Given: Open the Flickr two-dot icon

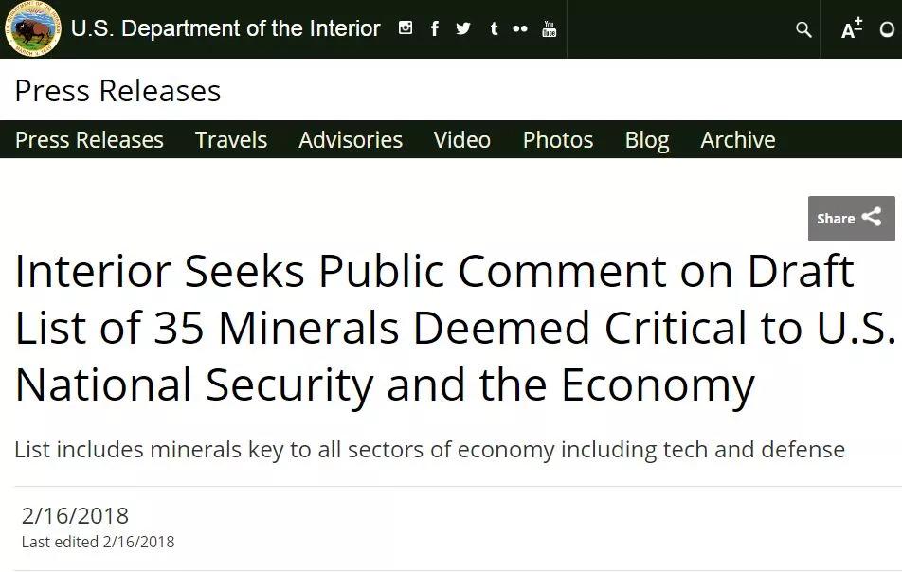Looking at the screenshot, I should coord(520,28).
